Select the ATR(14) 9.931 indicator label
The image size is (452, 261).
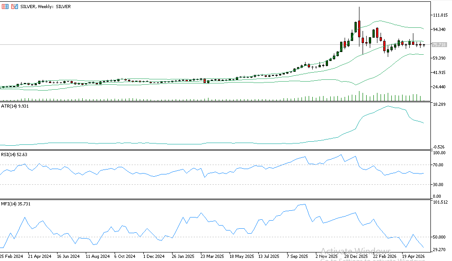(15, 106)
